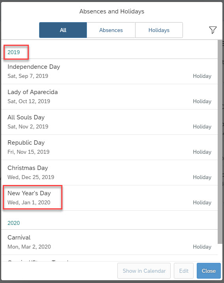The image size is (224, 283).
Task: Switch to the Absences tab
Action: (111, 30)
